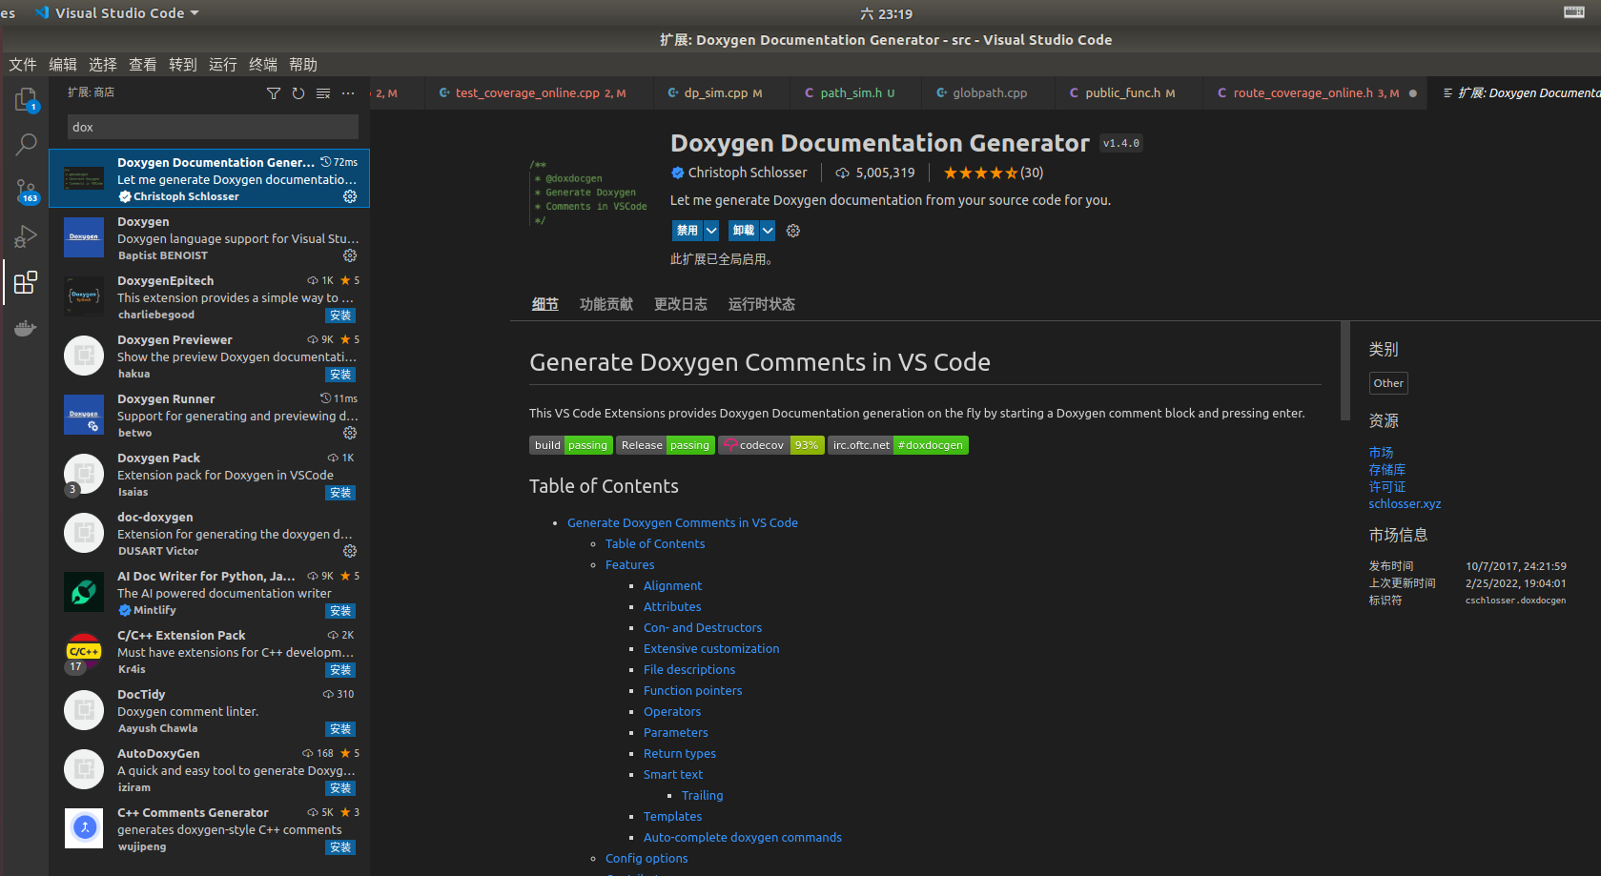
Task: Open the 运行时状态 (Runtime Status) tab
Action: coord(762,304)
